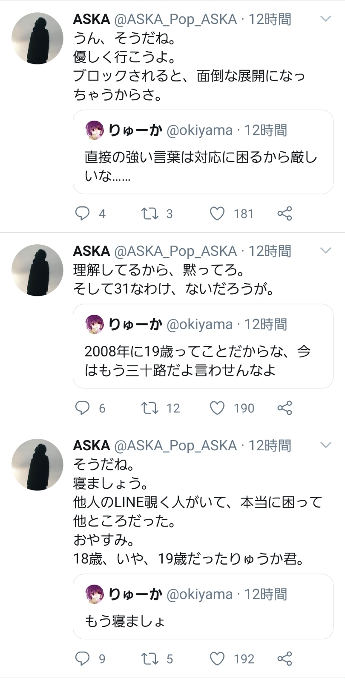Open chevron menu on そうだね。寝ましょう tweet
The height and width of the screenshot is (681, 345).
coord(325,445)
